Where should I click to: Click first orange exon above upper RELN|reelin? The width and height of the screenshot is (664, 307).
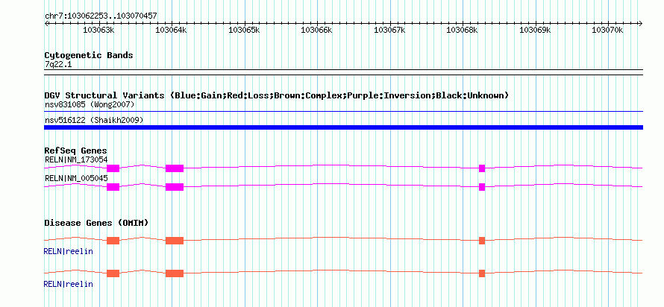113,241
